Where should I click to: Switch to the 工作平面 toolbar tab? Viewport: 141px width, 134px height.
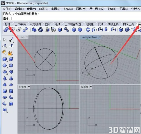(x=20, y=24)
